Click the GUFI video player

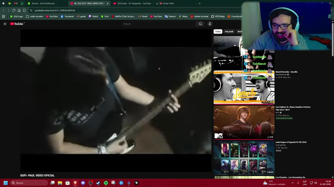point(116,101)
